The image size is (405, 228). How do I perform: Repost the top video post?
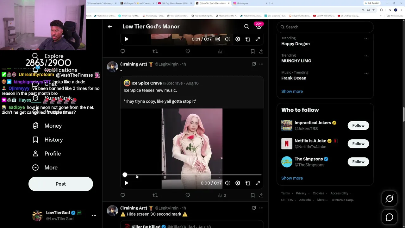[155, 51]
